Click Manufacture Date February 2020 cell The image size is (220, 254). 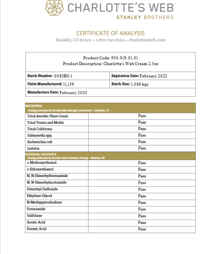[111, 92]
